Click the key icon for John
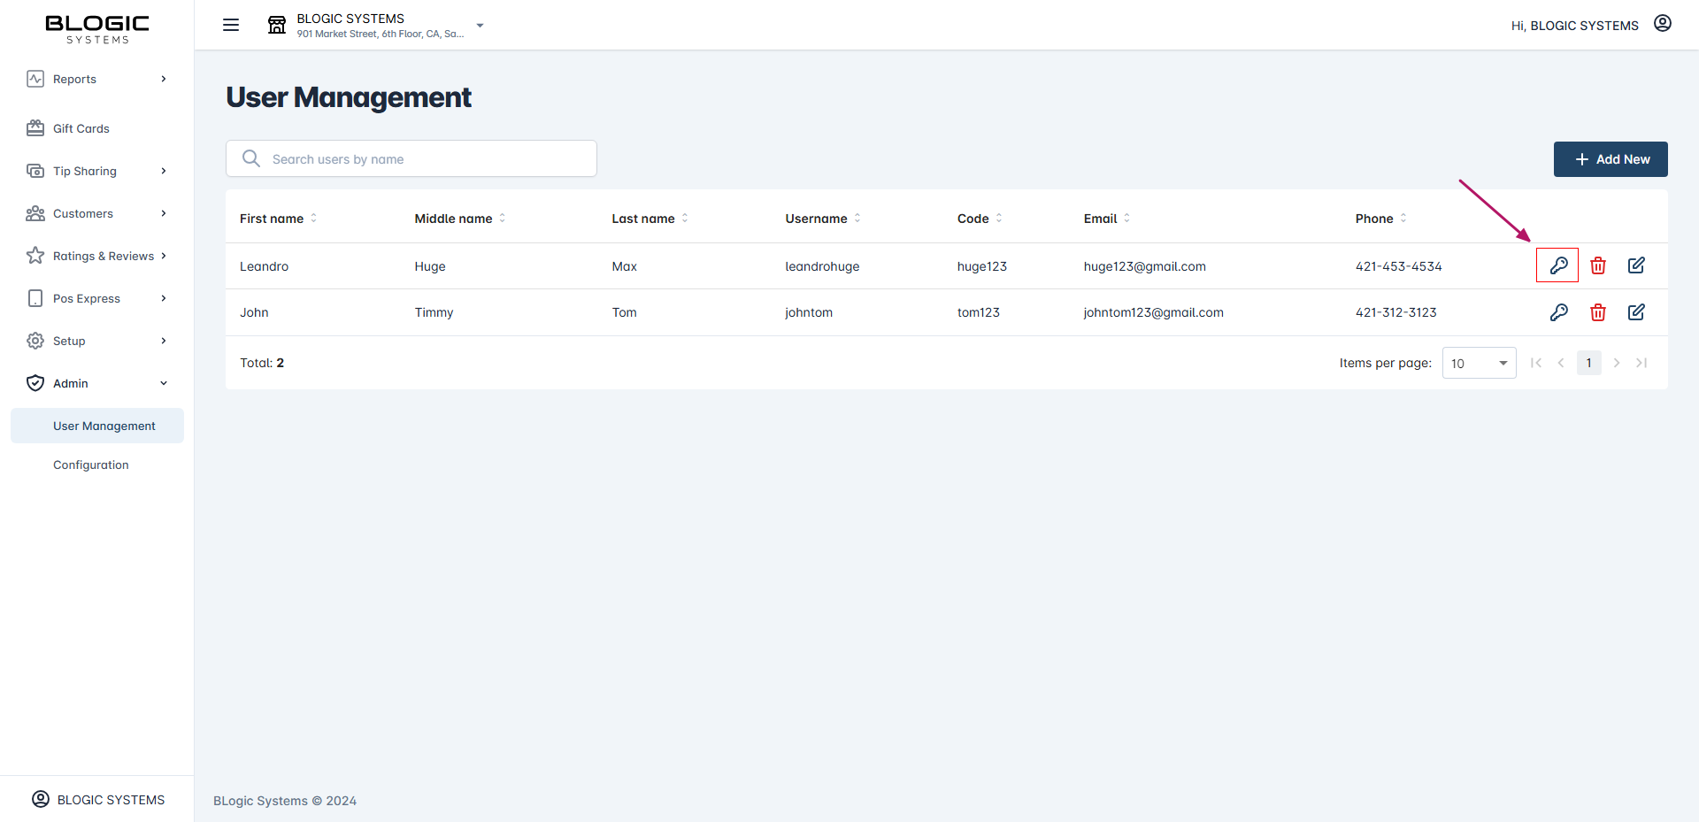The image size is (1699, 822). (1558, 312)
